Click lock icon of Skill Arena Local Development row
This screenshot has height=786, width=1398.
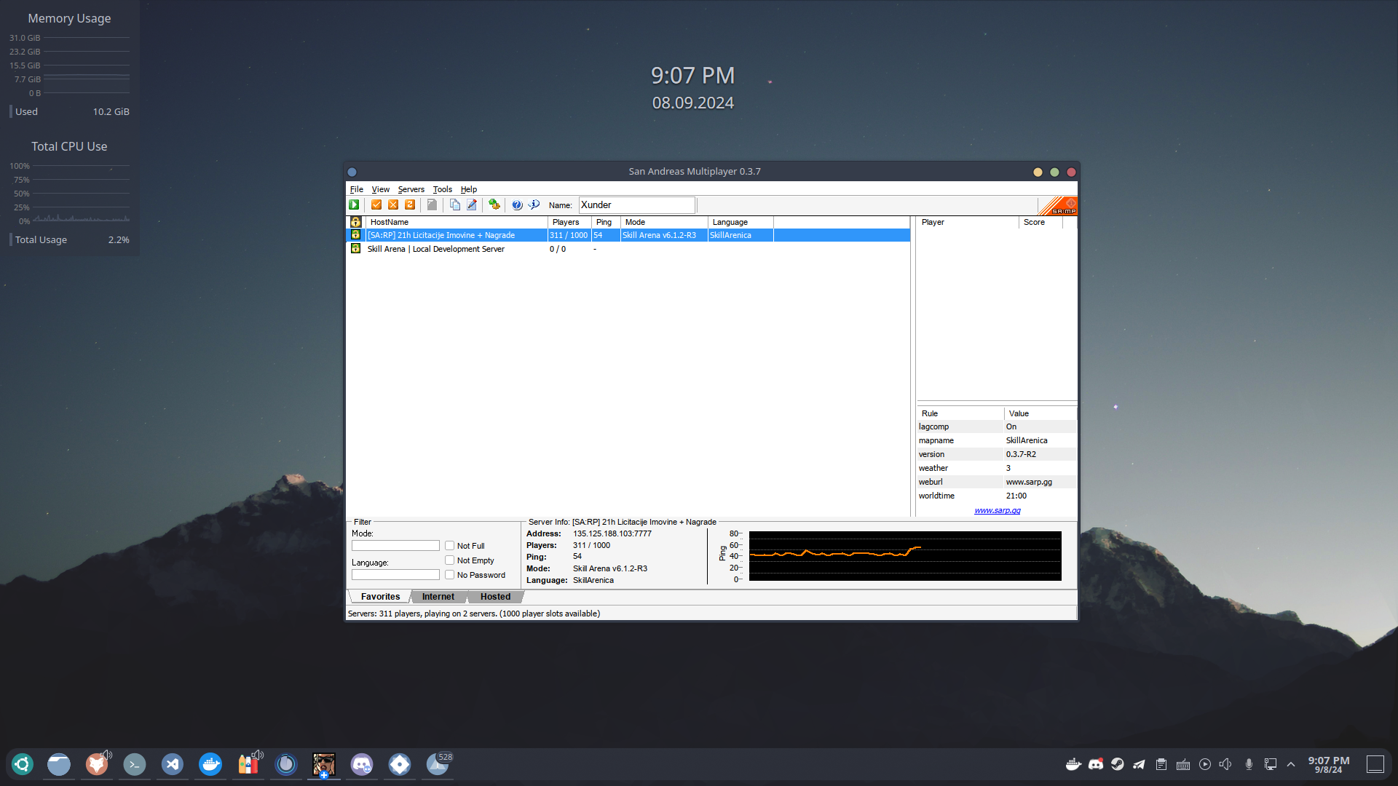355,249
